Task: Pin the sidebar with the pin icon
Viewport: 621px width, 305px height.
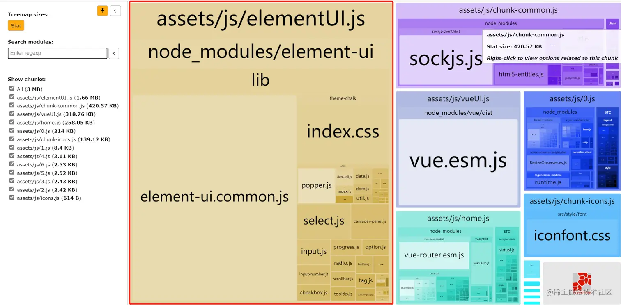Action: tap(102, 11)
